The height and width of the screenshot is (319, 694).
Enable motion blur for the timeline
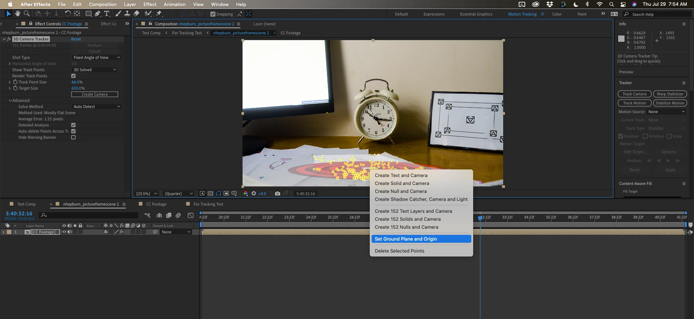pos(178,215)
